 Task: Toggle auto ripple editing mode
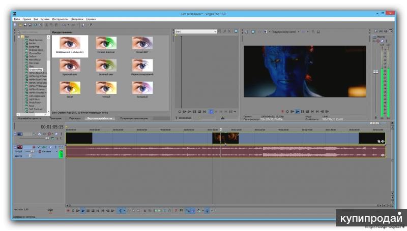pos(198,211)
